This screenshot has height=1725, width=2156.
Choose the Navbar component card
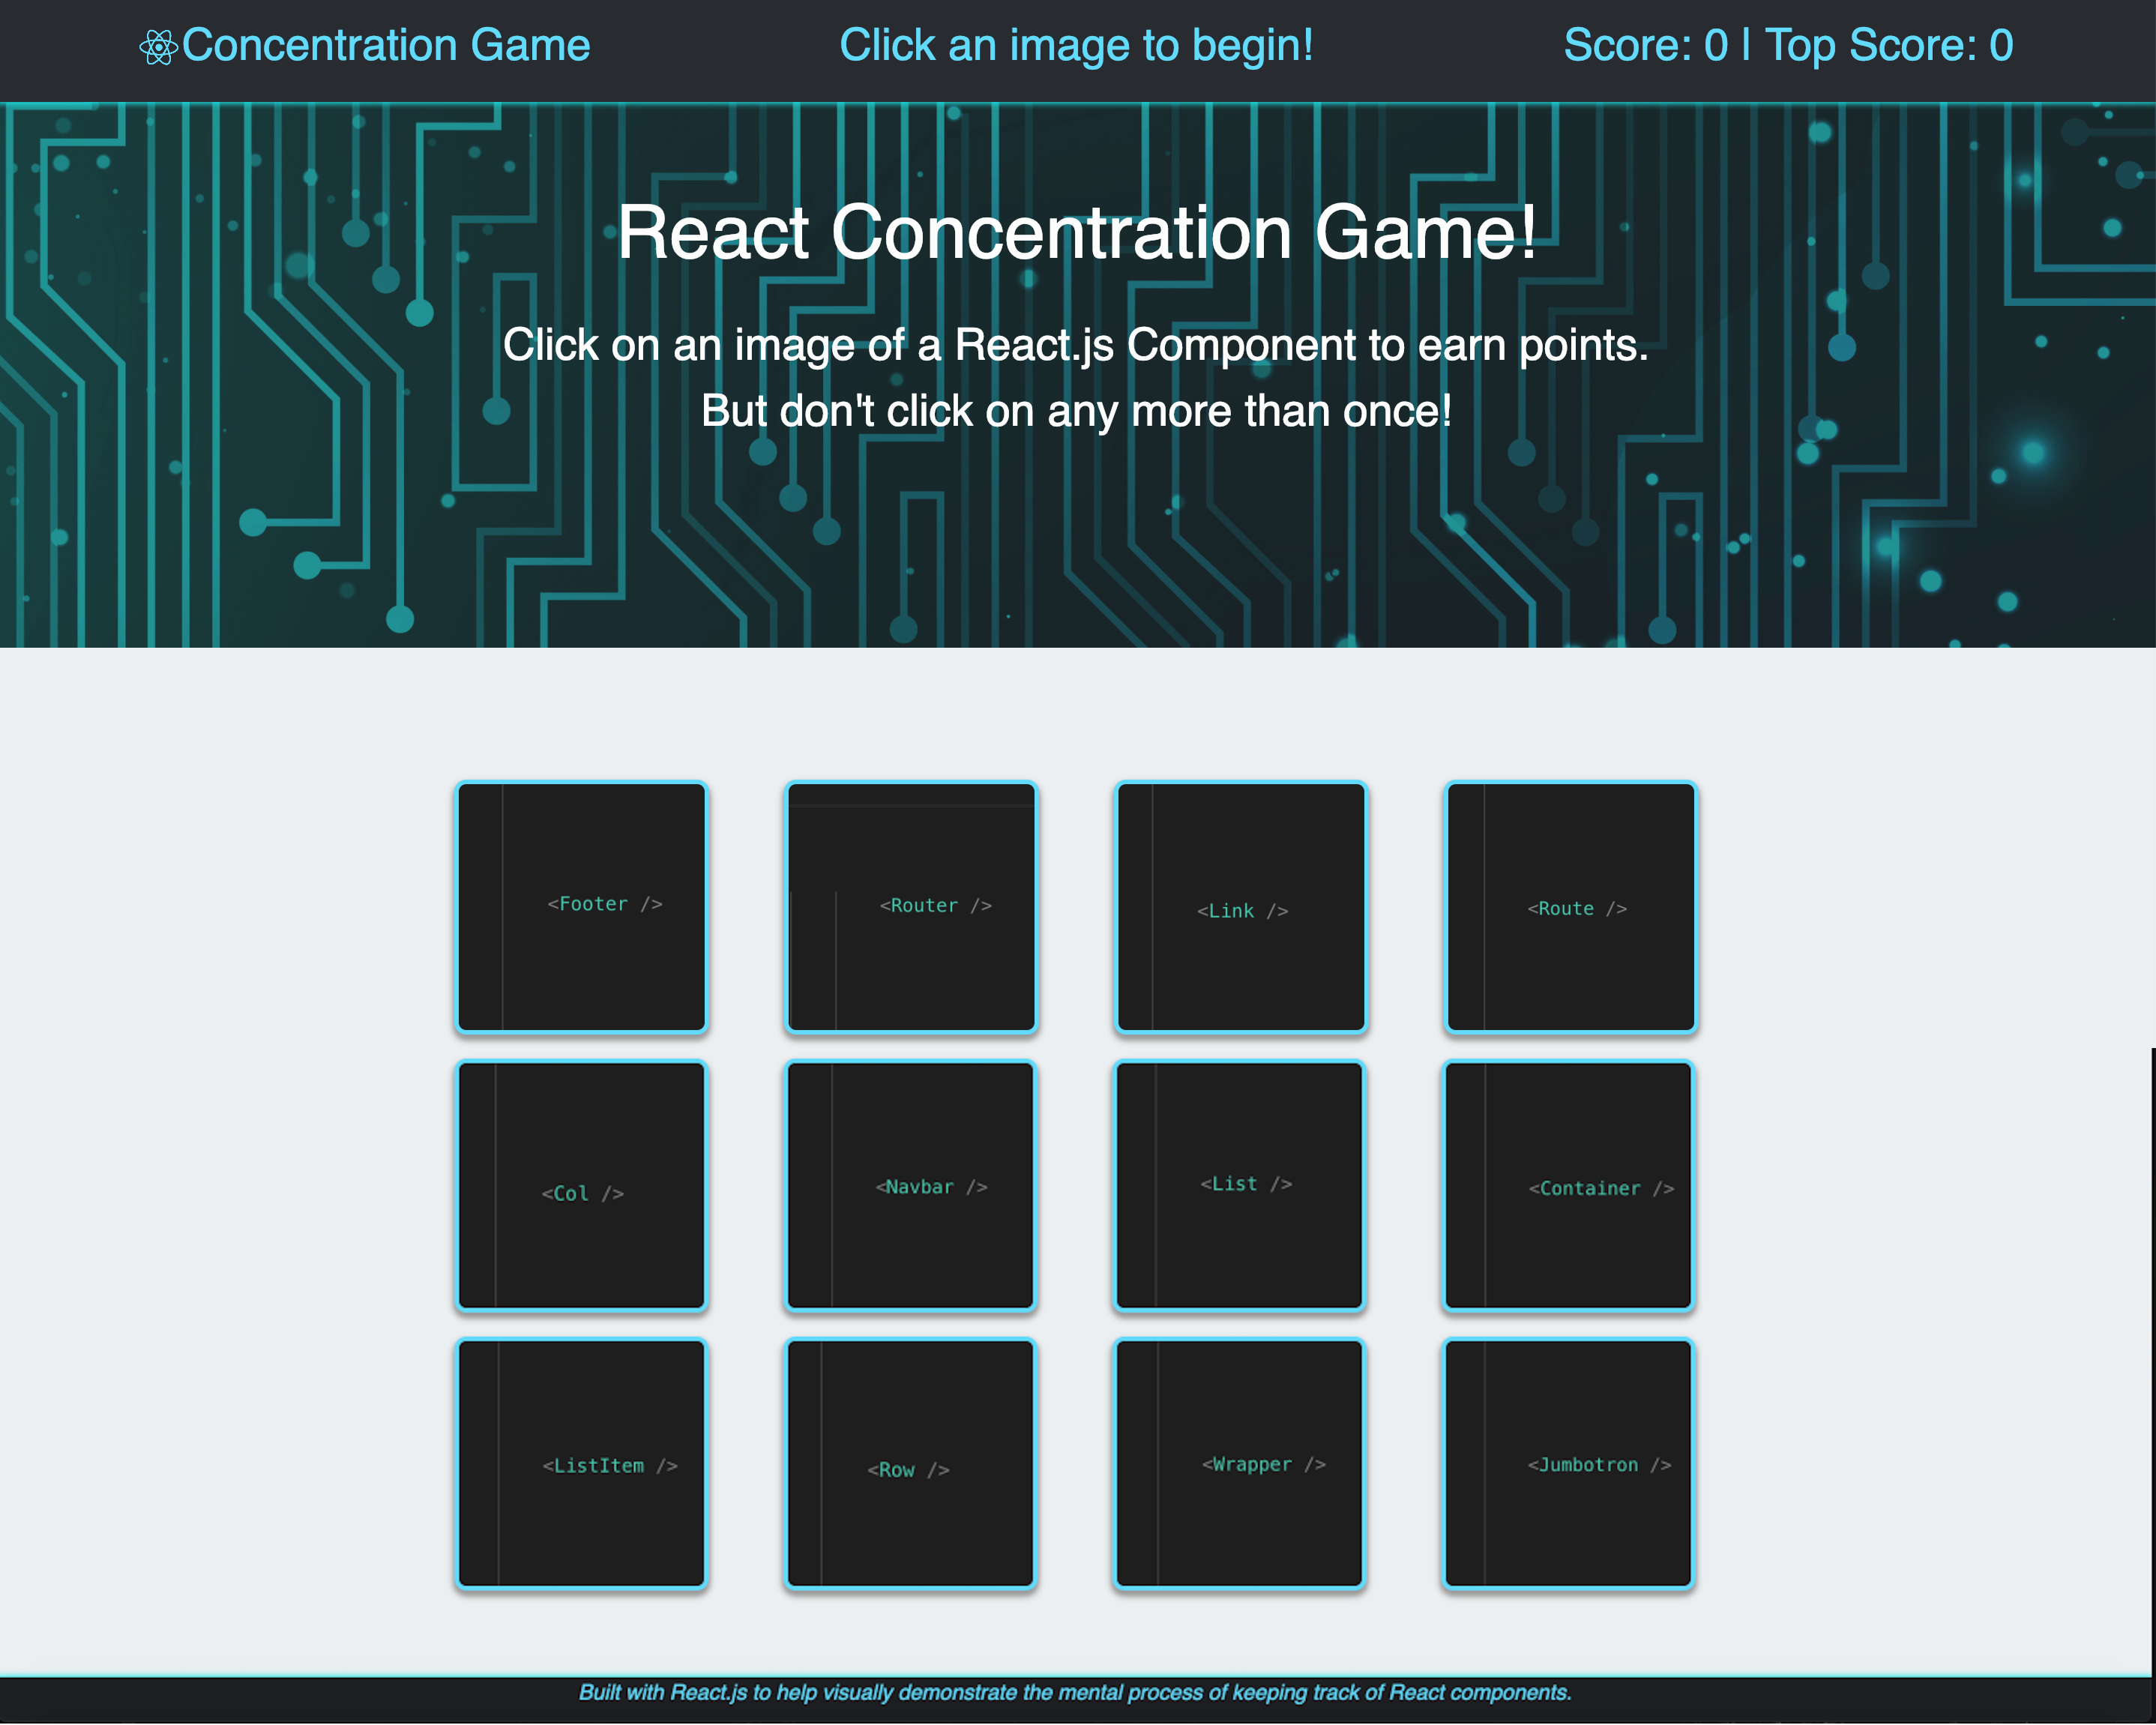point(911,1186)
